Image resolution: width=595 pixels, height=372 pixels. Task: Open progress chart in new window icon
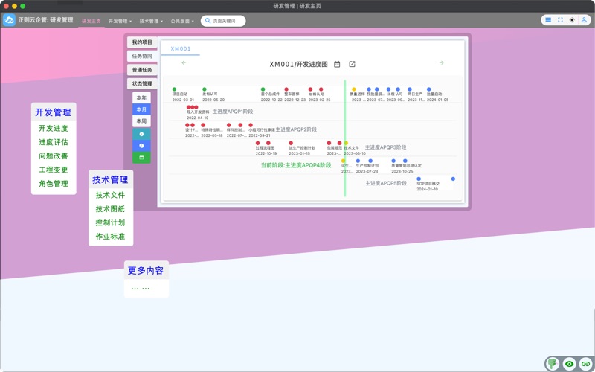pyautogui.click(x=353, y=65)
